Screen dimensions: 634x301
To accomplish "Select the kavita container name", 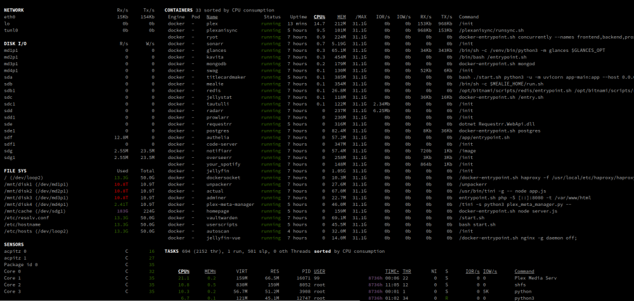I will click(215, 57).
